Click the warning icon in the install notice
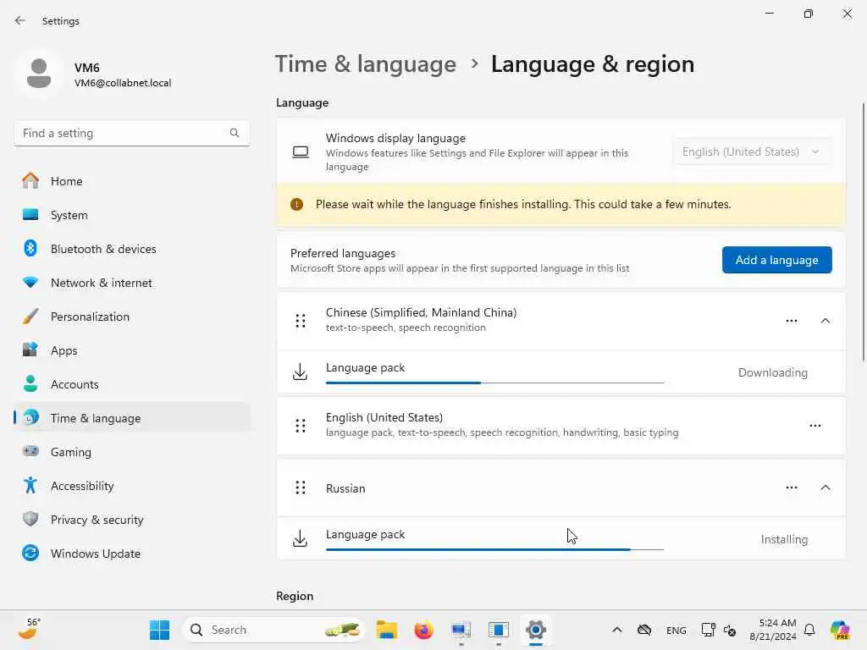The height and width of the screenshot is (650, 867). tap(297, 205)
